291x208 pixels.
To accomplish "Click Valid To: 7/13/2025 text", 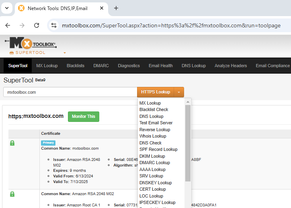I will tap(70, 182).
